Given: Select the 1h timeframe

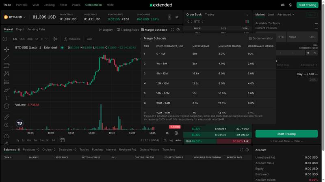Looking at the screenshot, I should click(37, 39).
